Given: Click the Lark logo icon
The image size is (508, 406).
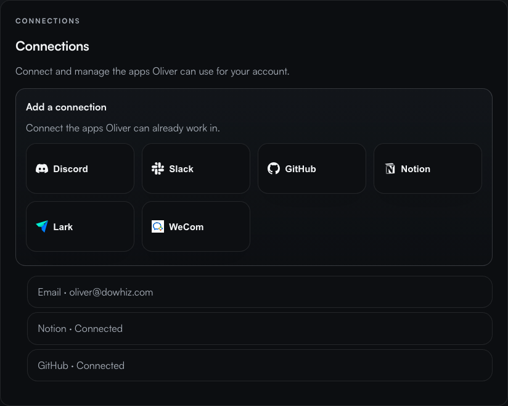Looking at the screenshot, I should [x=42, y=226].
